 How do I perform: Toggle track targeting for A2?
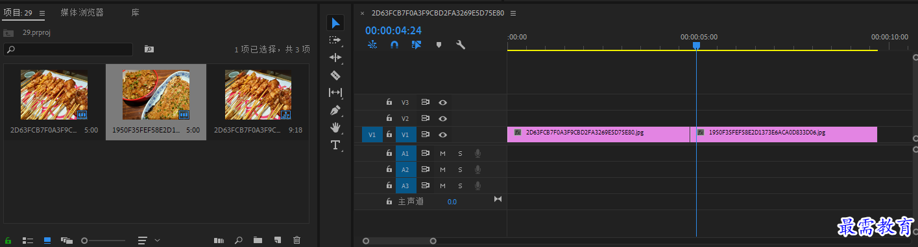[405, 169]
